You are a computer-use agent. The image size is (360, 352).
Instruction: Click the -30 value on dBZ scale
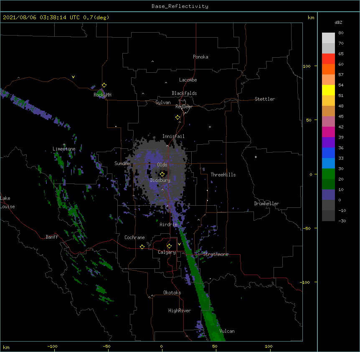click(x=342, y=221)
